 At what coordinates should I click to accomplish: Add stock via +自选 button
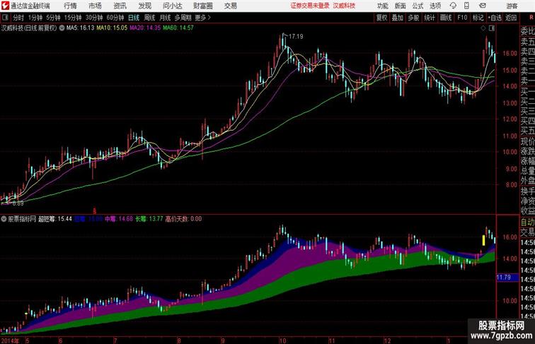click(495, 18)
